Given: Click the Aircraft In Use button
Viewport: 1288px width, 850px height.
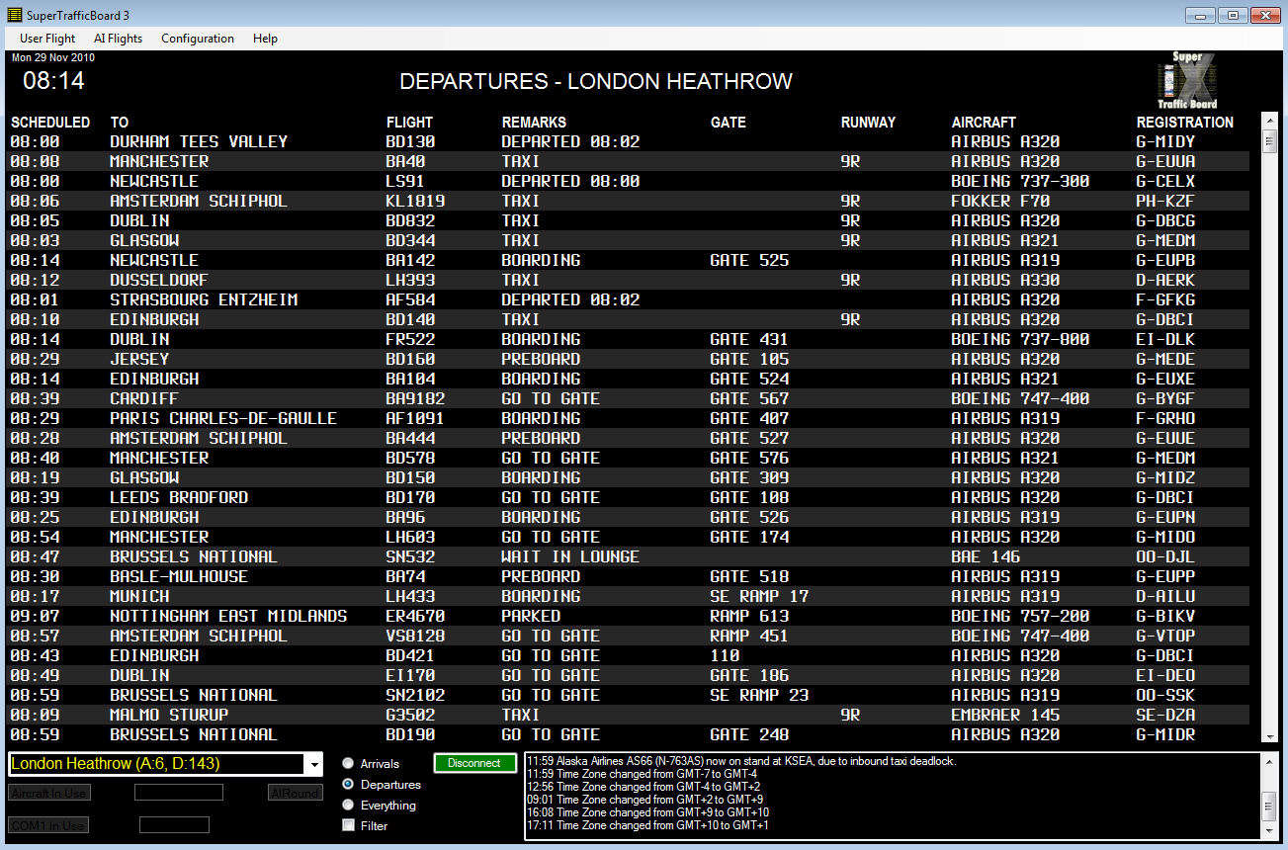Looking at the screenshot, I should click(48, 792).
